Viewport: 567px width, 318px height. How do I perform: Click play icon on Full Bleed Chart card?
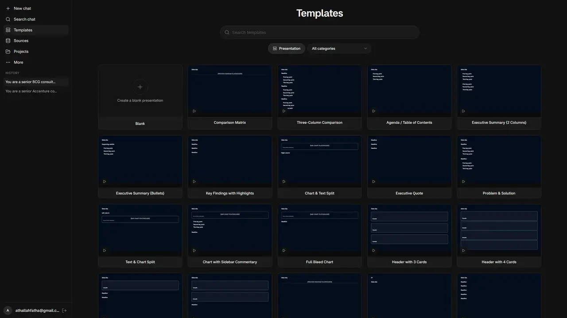pos(284,250)
